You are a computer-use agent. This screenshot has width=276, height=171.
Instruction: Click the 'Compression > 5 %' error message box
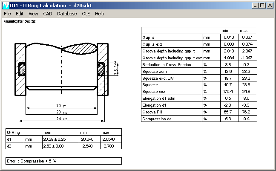[x=64, y=161]
